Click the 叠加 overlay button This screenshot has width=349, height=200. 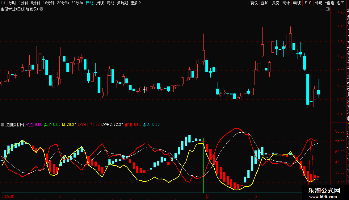265,3
